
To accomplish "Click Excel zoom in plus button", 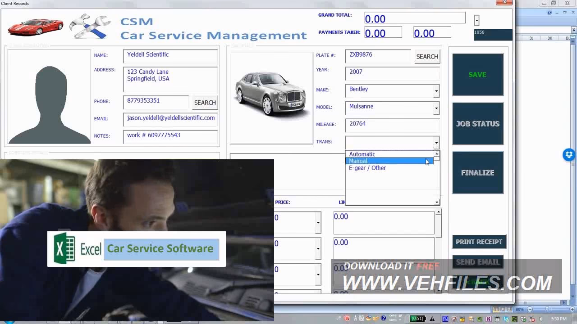I will tap(572, 309).
